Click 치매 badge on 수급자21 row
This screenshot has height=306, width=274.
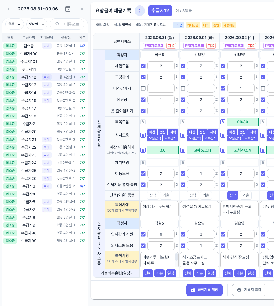point(47,139)
